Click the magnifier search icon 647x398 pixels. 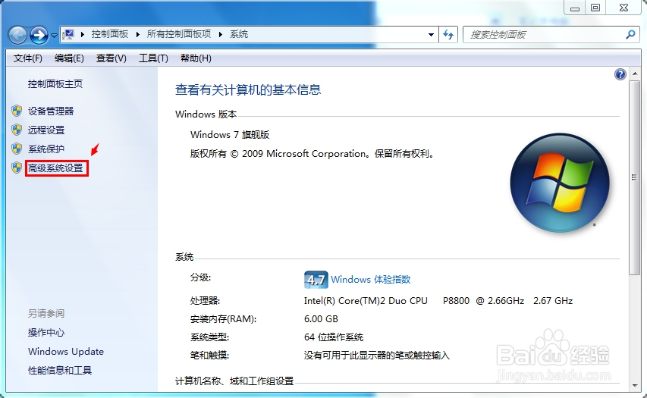[630, 35]
